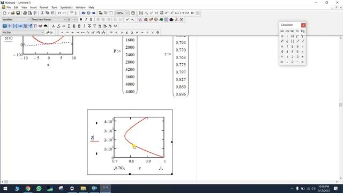Click the z x-axis label placeholder under the plot
The width and height of the screenshot is (343, 193).
[140, 168]
